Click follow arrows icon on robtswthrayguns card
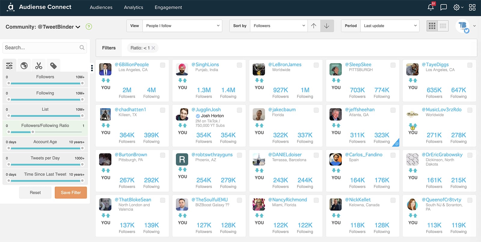 click(182, 170)
